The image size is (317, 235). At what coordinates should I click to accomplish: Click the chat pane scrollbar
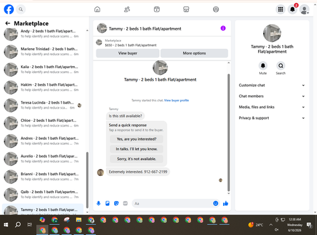(x=228, y=132)
